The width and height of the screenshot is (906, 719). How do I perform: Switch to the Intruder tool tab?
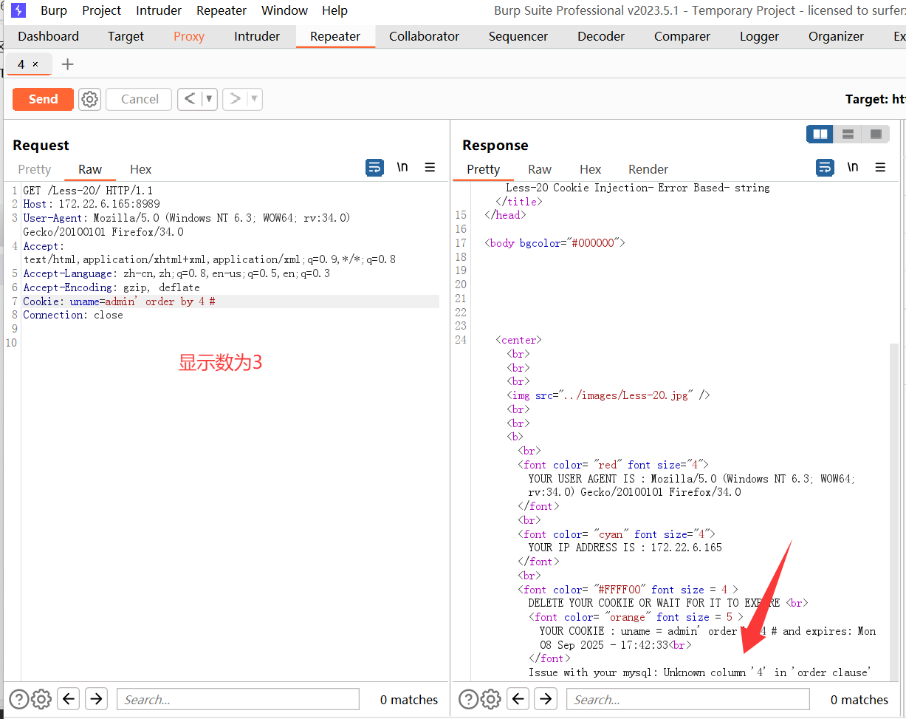point(257,36)
